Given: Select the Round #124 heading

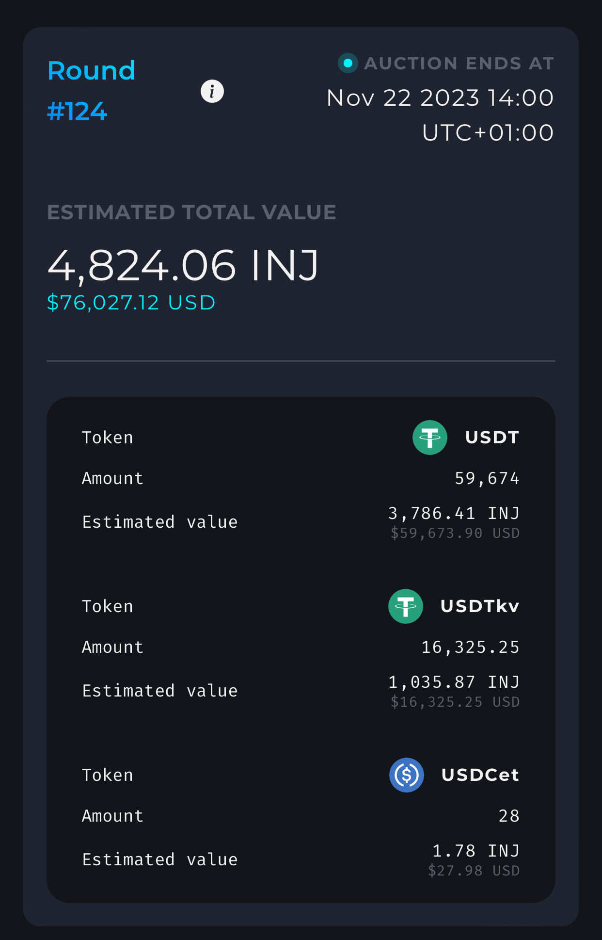Looking at the screenshot, I should (91, 91).
